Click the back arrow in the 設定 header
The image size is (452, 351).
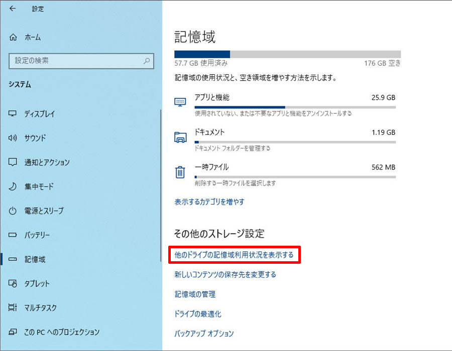click(13, 9)
